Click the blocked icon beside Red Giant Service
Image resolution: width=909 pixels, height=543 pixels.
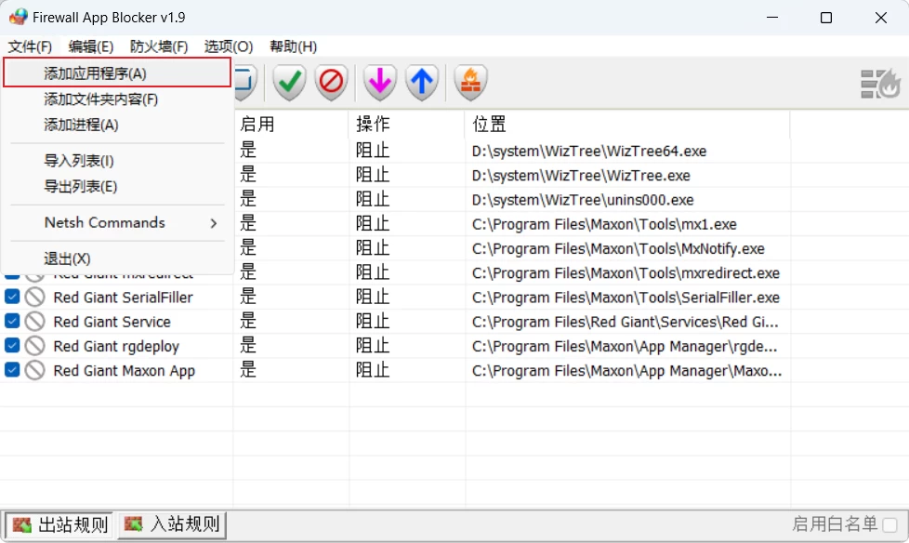[34, 322]
